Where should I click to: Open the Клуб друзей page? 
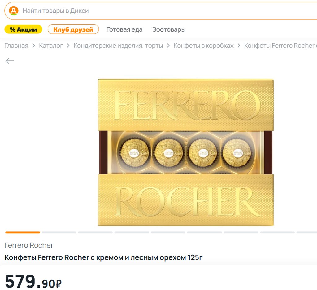73,29
